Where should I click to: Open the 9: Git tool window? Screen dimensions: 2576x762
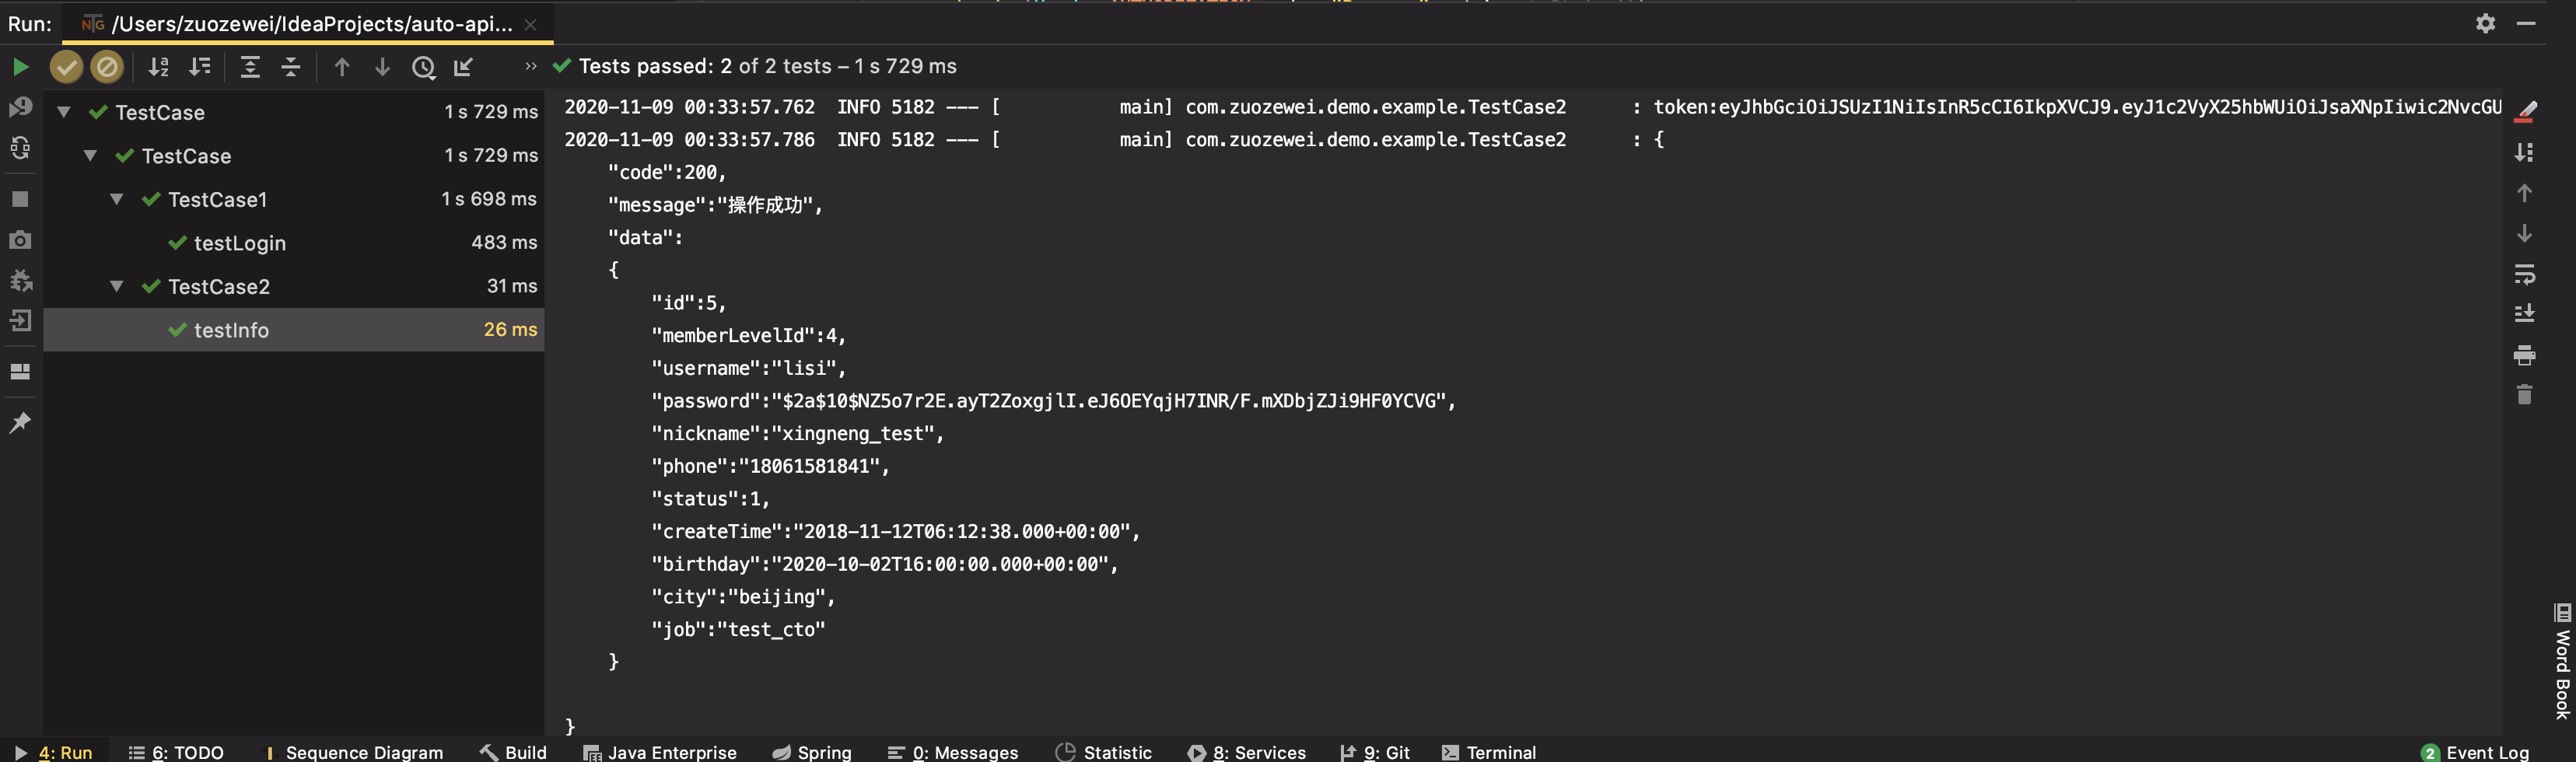[1375, 752]
